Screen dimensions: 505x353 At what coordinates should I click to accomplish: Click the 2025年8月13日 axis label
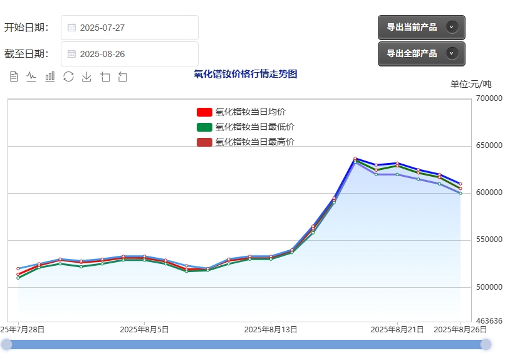coord(271,329)
